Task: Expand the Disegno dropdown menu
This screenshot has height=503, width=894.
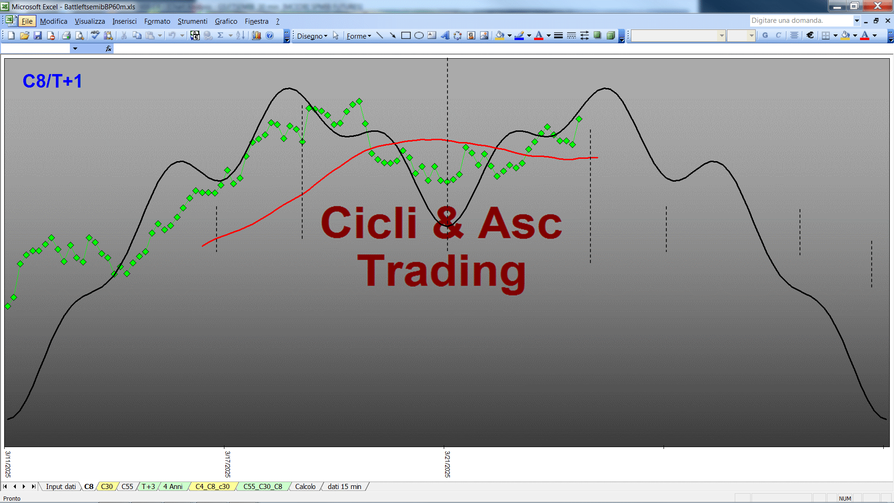Action: (x=312, y=36)
